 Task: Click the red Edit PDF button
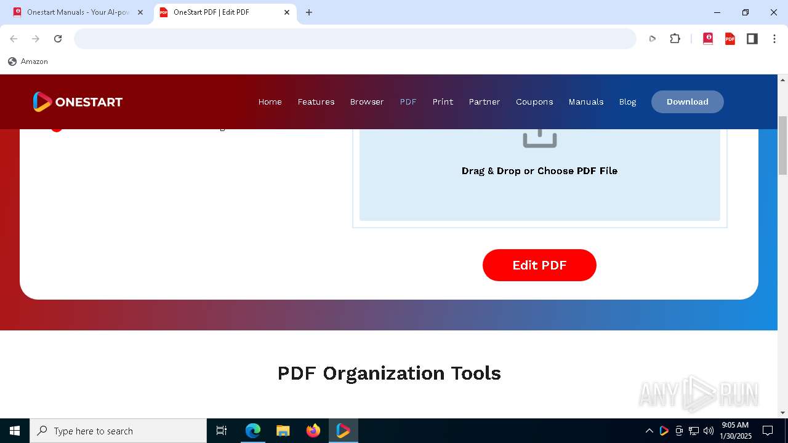(539, 265)
